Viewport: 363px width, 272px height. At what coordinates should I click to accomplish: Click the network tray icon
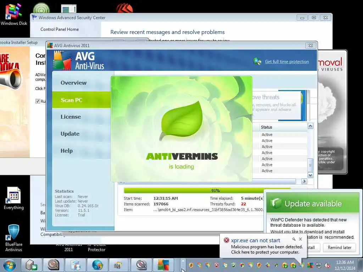(x=319, y=266)
